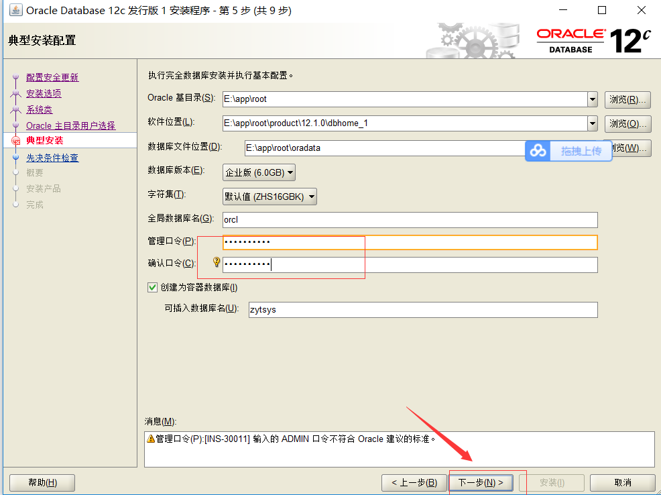Focus the 软件位置 path field
The height and width of the screenshot is (495, 661).
click(405, 123)
